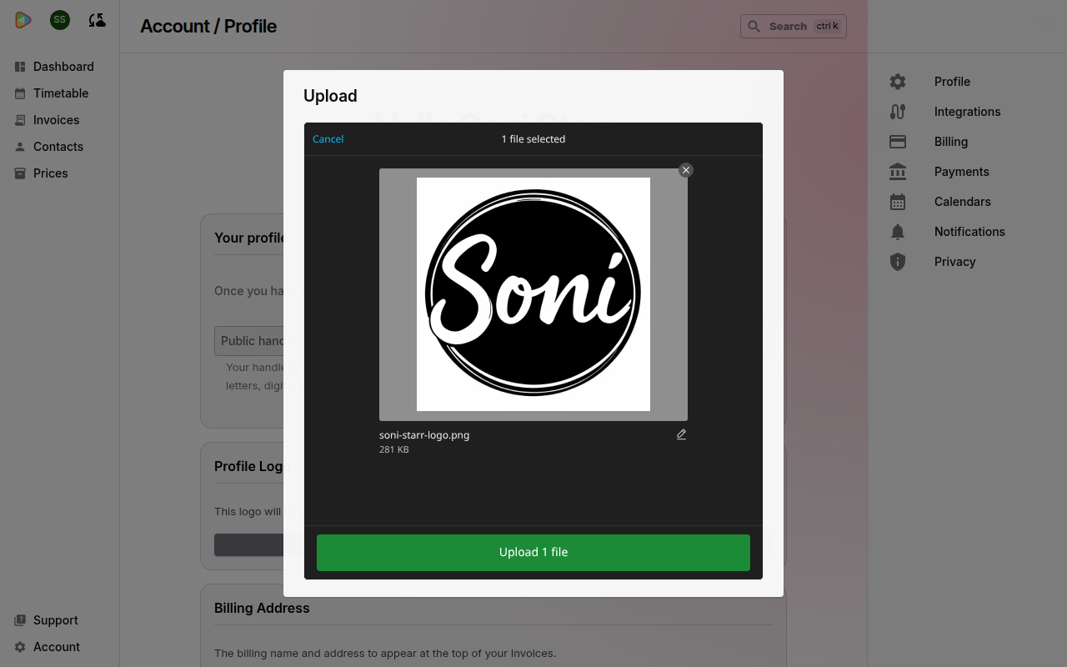The height and width of the screenshot is (667, 1067).
Task: Click the Notifications bell icon
Action: click(x=898, y=232)
